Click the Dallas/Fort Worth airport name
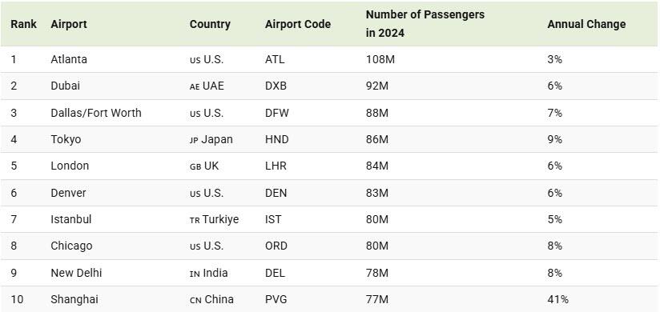The image size is (660, 312). (96, 113)
